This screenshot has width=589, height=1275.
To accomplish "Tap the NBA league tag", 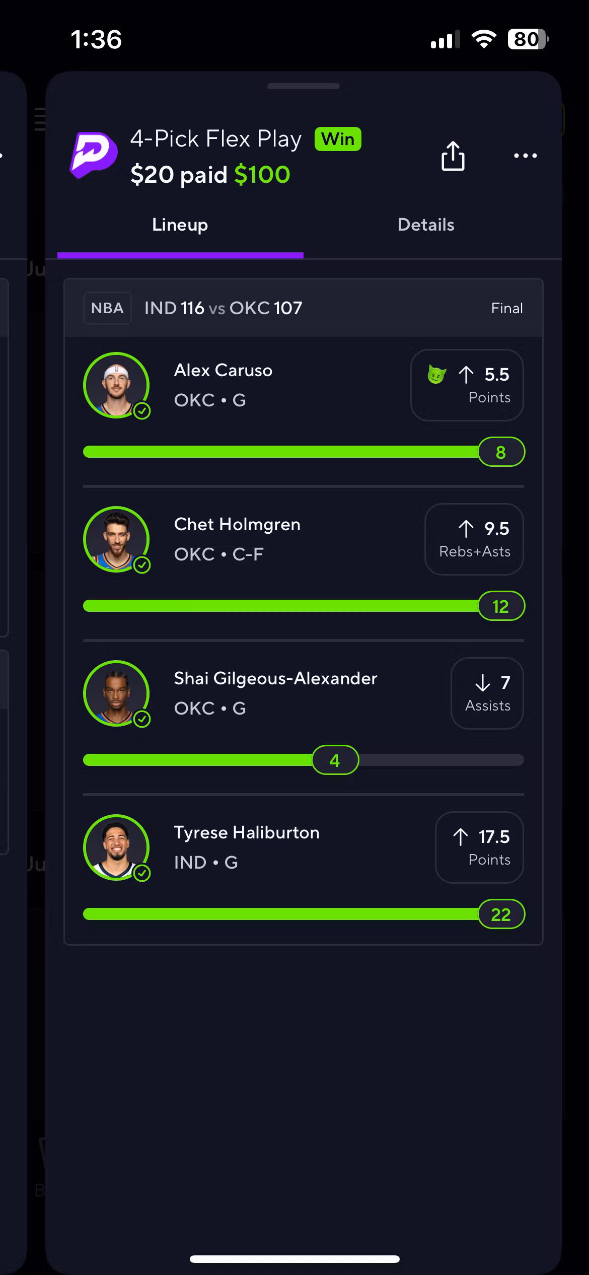I will 107,308.
